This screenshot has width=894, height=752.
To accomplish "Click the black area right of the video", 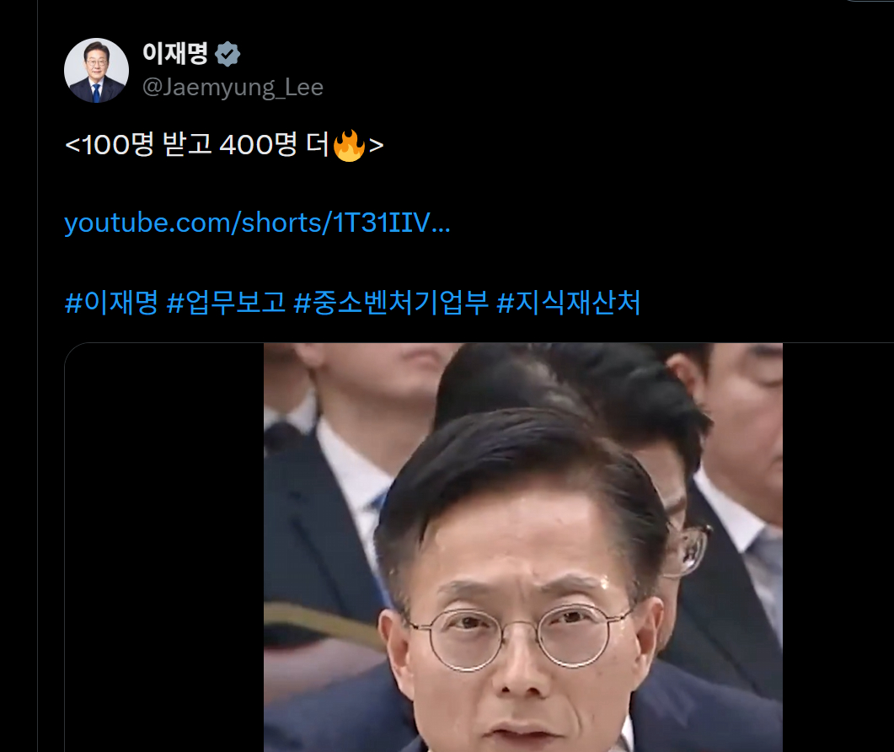I will coord(838,547).
